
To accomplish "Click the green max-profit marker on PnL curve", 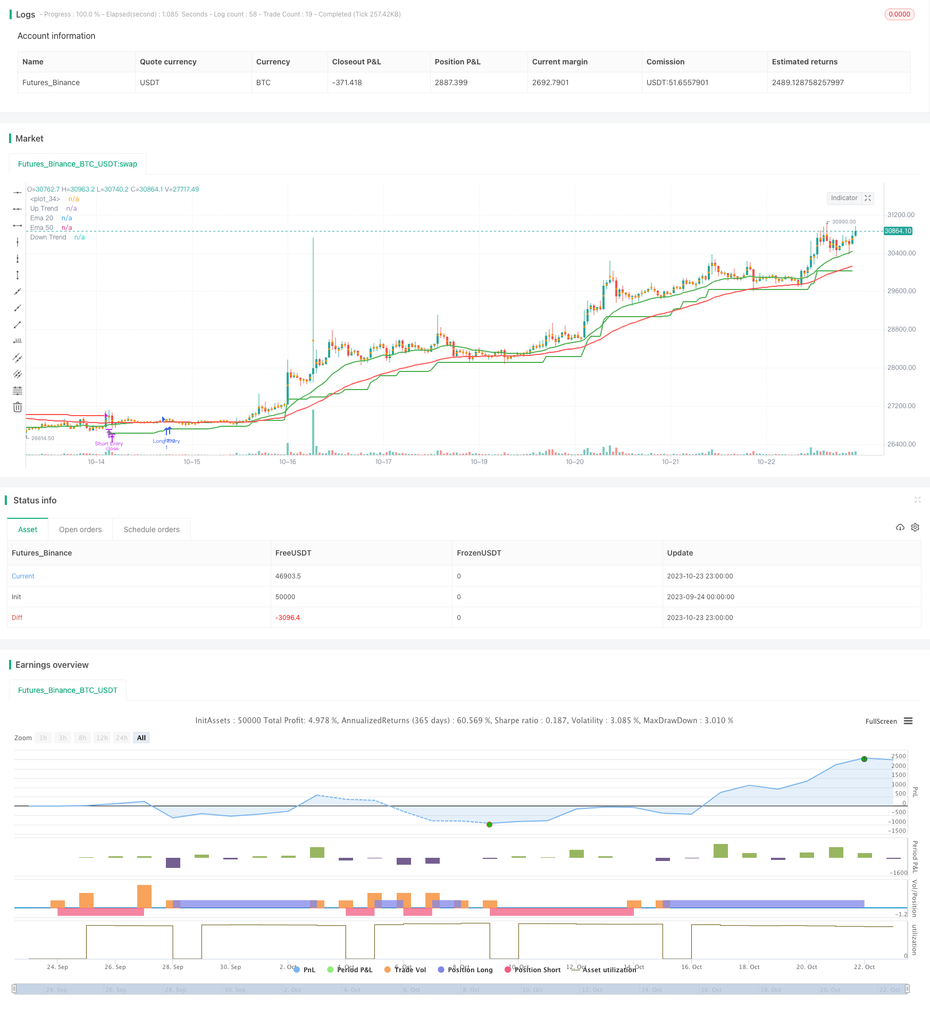I will click(864, 759).
